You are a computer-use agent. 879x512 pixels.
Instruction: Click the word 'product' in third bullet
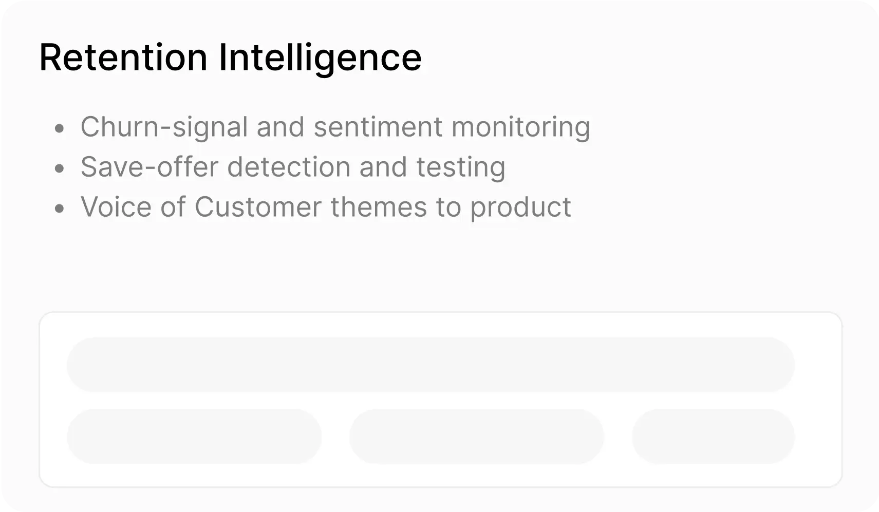(x=520, y=207)
